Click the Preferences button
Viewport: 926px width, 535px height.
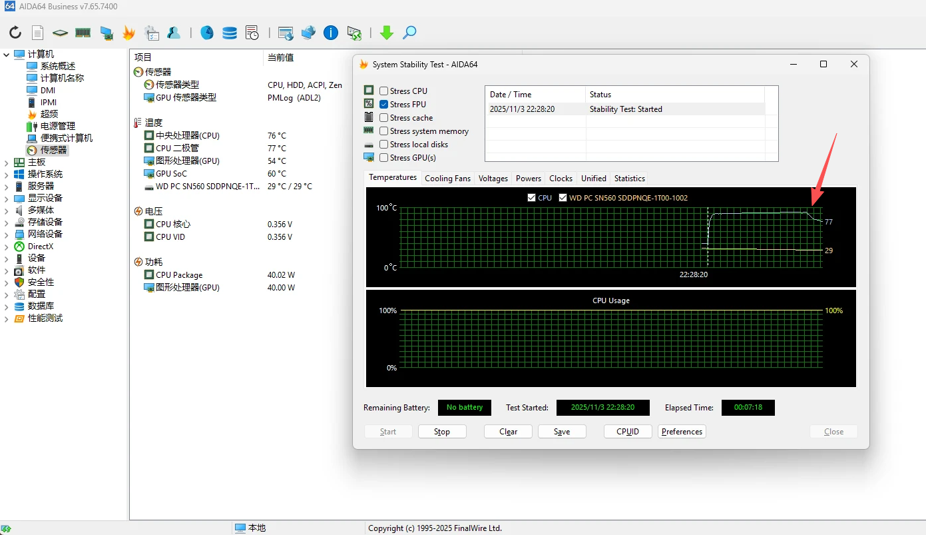coord(682,432)
